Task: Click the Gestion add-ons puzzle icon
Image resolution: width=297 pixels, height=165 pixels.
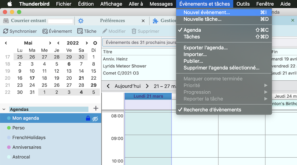Action: 156,21
